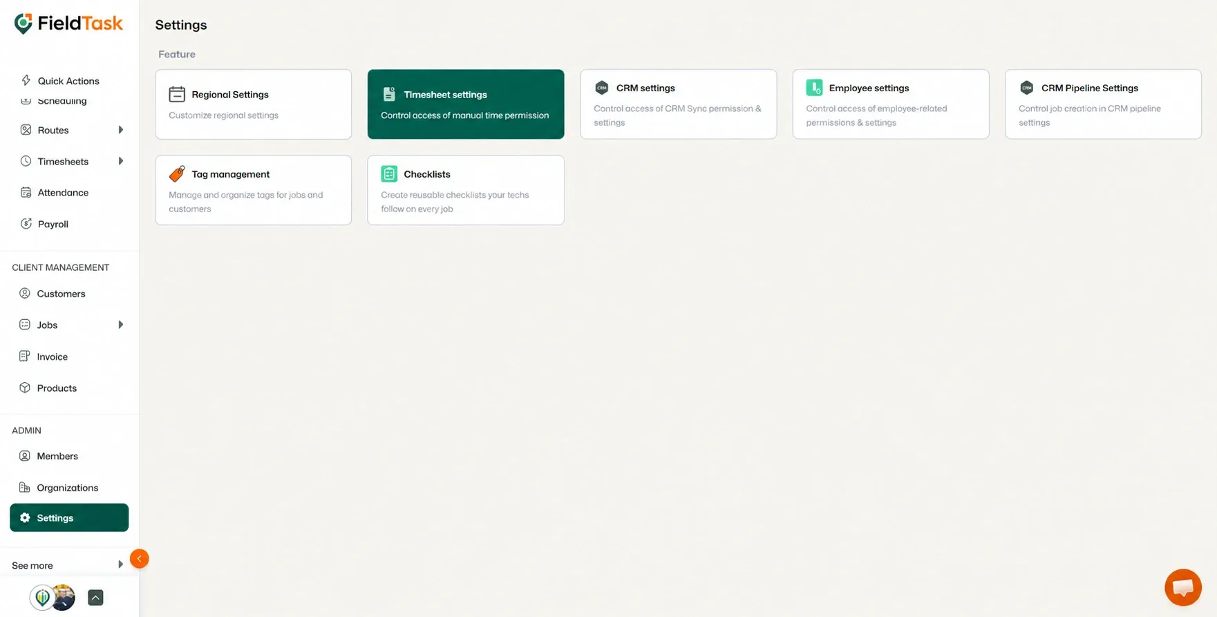Click the Routes map icon
Image resolution: width=1217 pixels, height=617 pixels.
[x=26, y=130]
